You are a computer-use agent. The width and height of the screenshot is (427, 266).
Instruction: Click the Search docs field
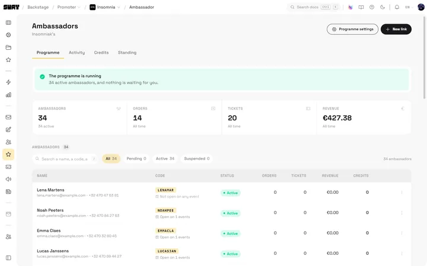[x=314, y=7]
